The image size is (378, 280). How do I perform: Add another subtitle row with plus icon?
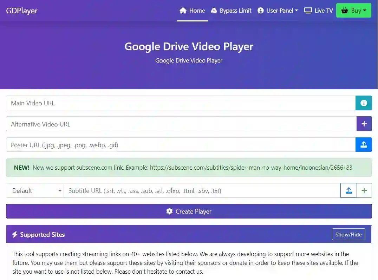point(364,190)
